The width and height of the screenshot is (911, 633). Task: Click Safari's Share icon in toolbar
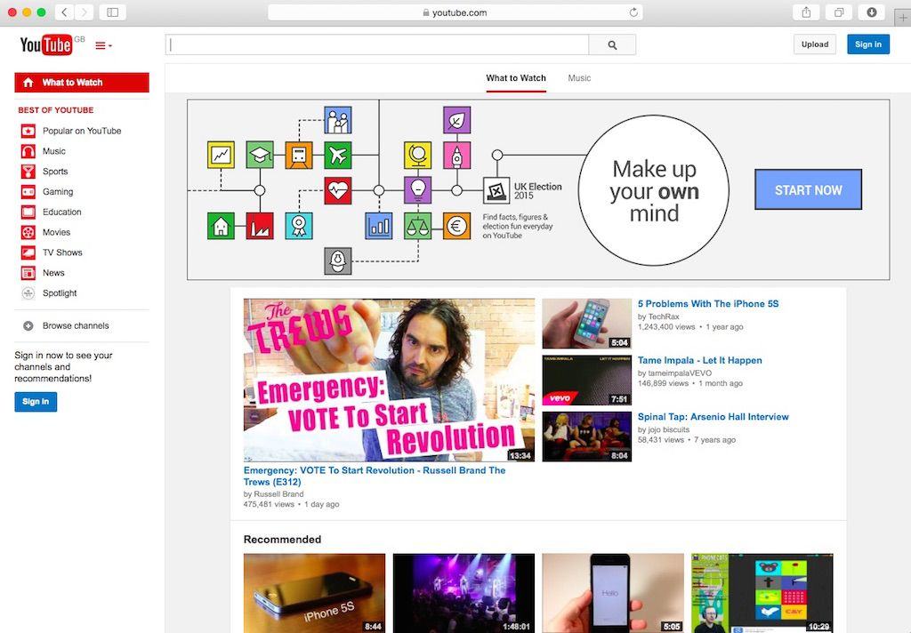pyautogui.click(x=806, y=12)
